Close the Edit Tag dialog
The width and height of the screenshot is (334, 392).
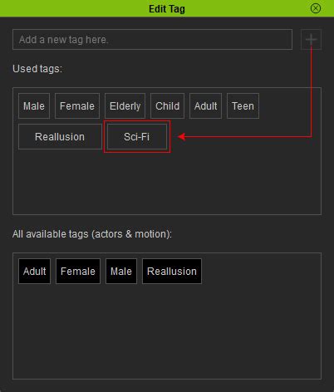[x=316, y=8]
